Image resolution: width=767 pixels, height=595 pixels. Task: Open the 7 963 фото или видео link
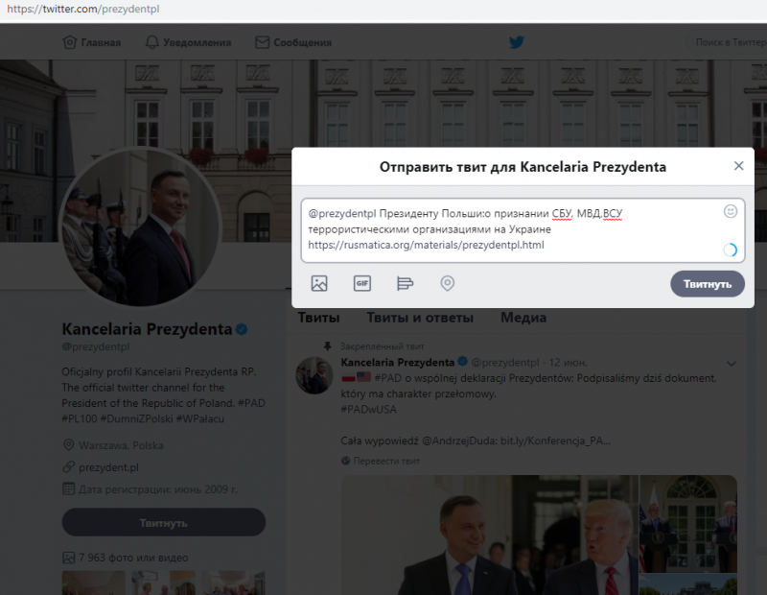click(133, 558)
